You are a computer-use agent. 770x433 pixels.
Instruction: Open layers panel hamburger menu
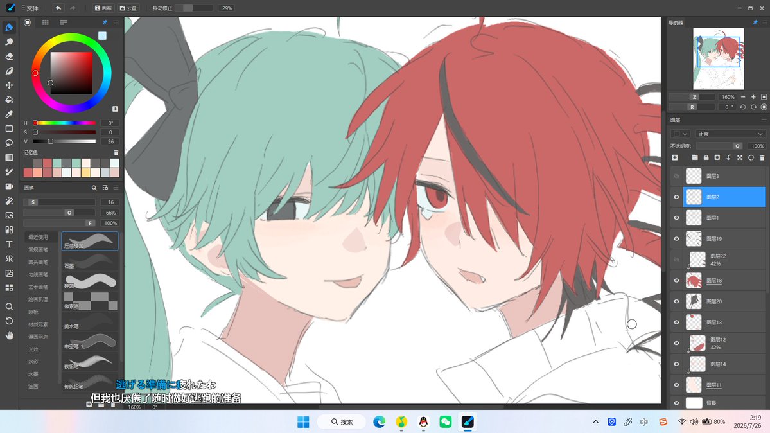tap(764, 119)
